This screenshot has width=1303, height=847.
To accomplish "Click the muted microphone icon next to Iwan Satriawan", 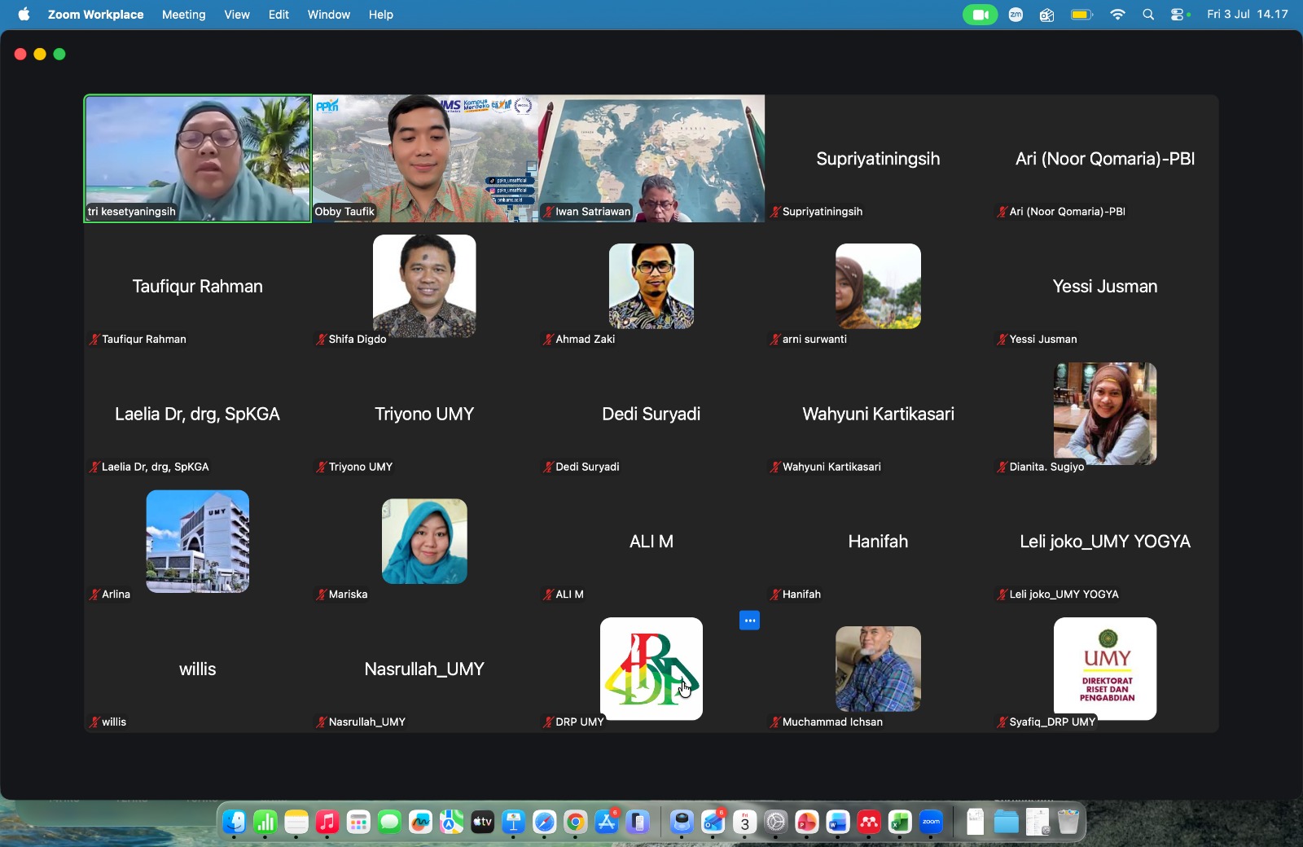I will click(x=549, y=212).
